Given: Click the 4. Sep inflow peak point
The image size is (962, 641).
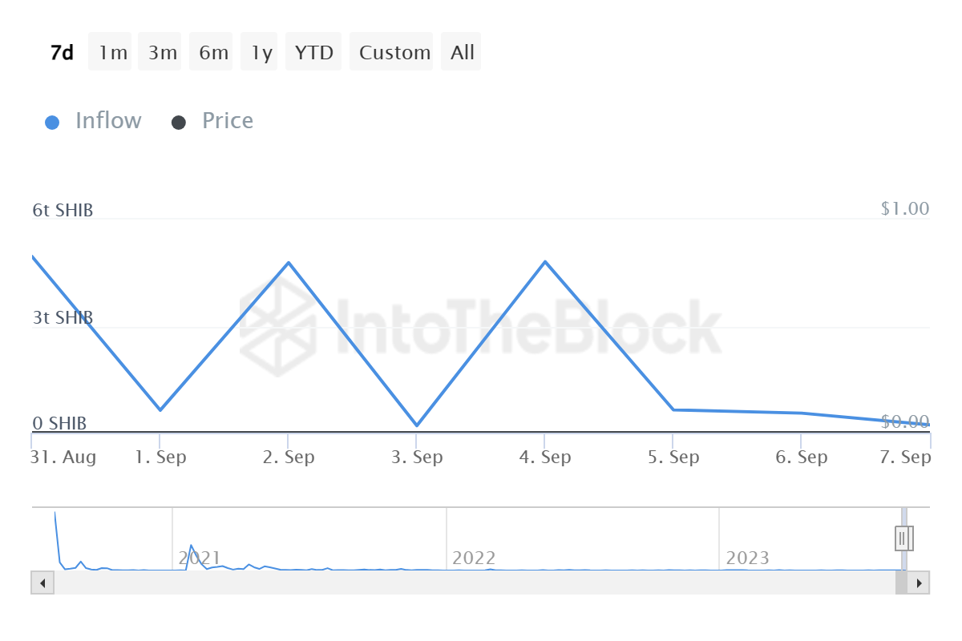Looking at the screenshot, I should point(545,262).
